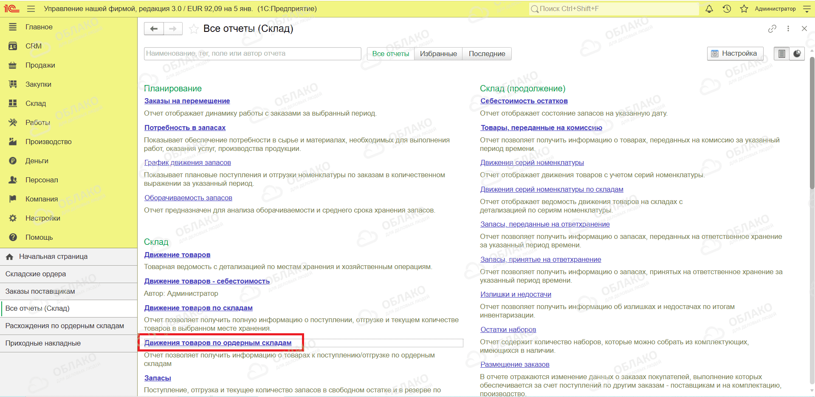Add this report page to favorites
815x397 pixels.
pyautogui.click(x=194, y=29)
